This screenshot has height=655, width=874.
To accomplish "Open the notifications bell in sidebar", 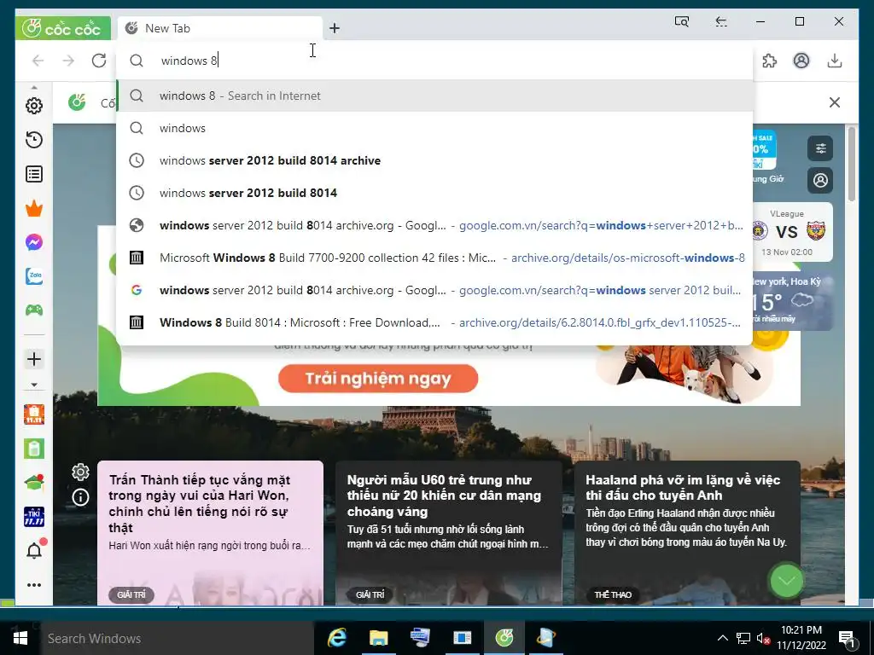I will pyautogui.click(x=34, y=550).
